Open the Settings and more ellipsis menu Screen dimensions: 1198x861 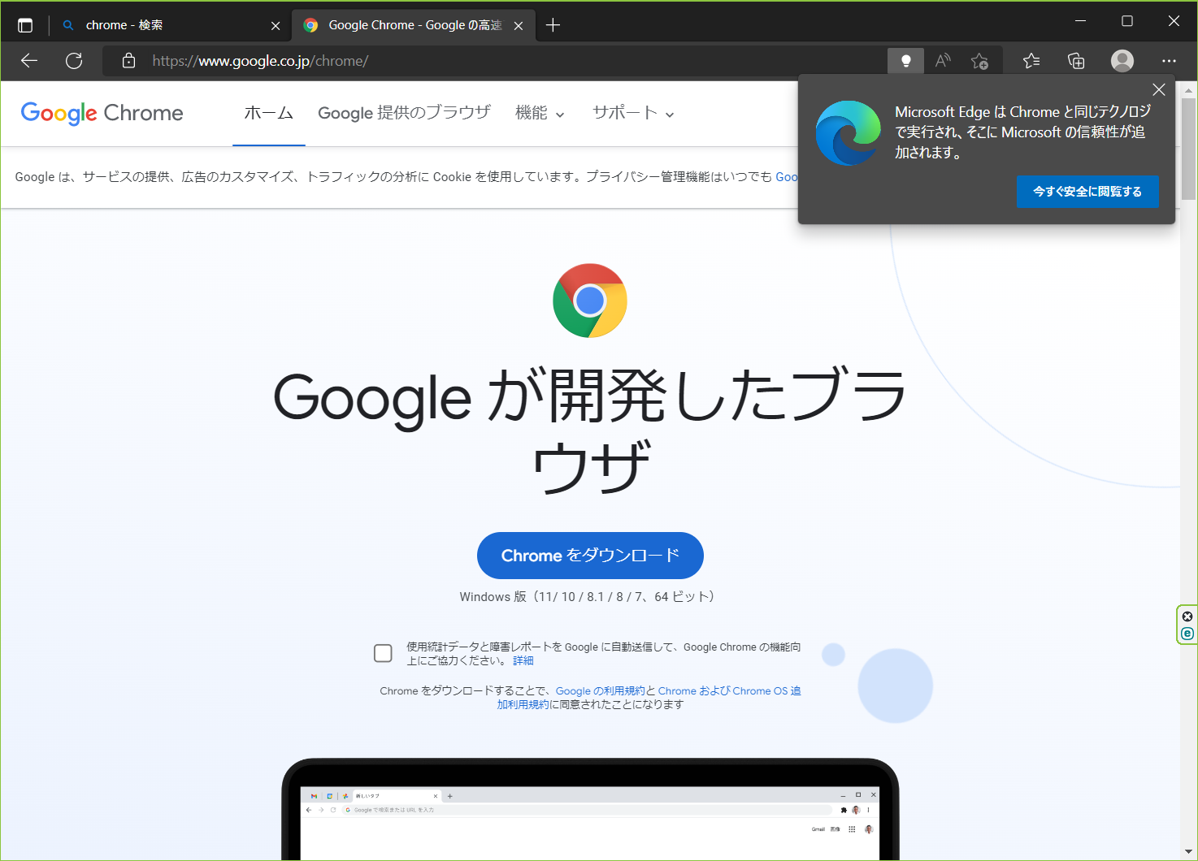click(1169, 61)
